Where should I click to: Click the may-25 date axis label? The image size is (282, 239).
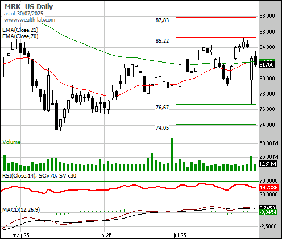(x=20, y=236)
